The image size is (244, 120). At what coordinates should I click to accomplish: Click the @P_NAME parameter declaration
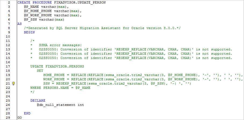click(x=46, y=7)
